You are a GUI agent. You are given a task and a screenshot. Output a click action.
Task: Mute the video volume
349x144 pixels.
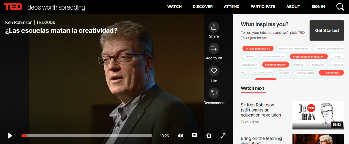[180, 136]
